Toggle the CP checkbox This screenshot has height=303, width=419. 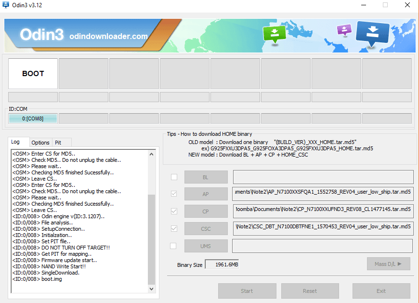pyautogui.click(x=174, y=211)
